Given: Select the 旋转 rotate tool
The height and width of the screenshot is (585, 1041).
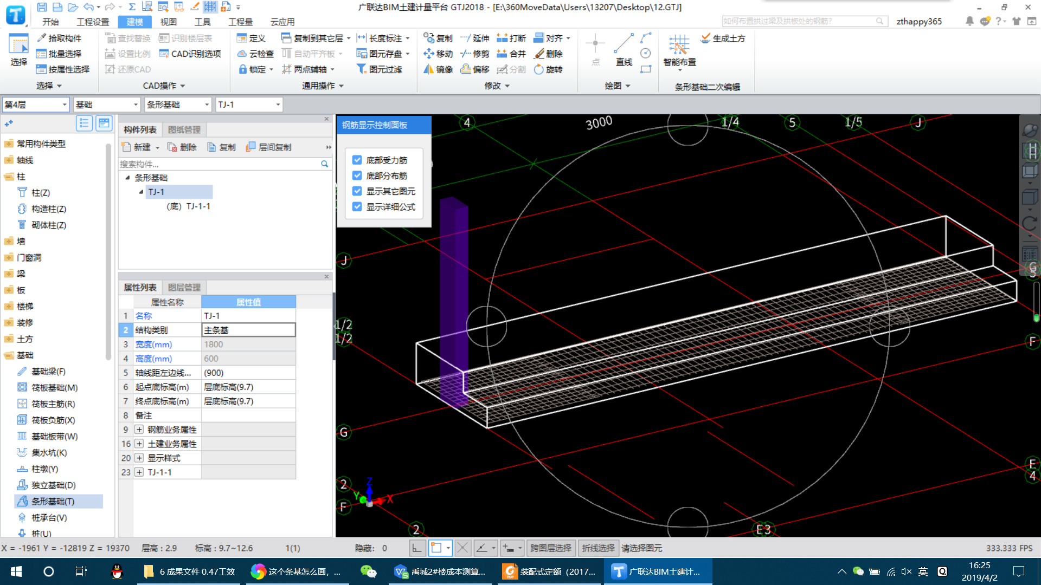Looking at the screenshot, I should click(x=548, y=69).
